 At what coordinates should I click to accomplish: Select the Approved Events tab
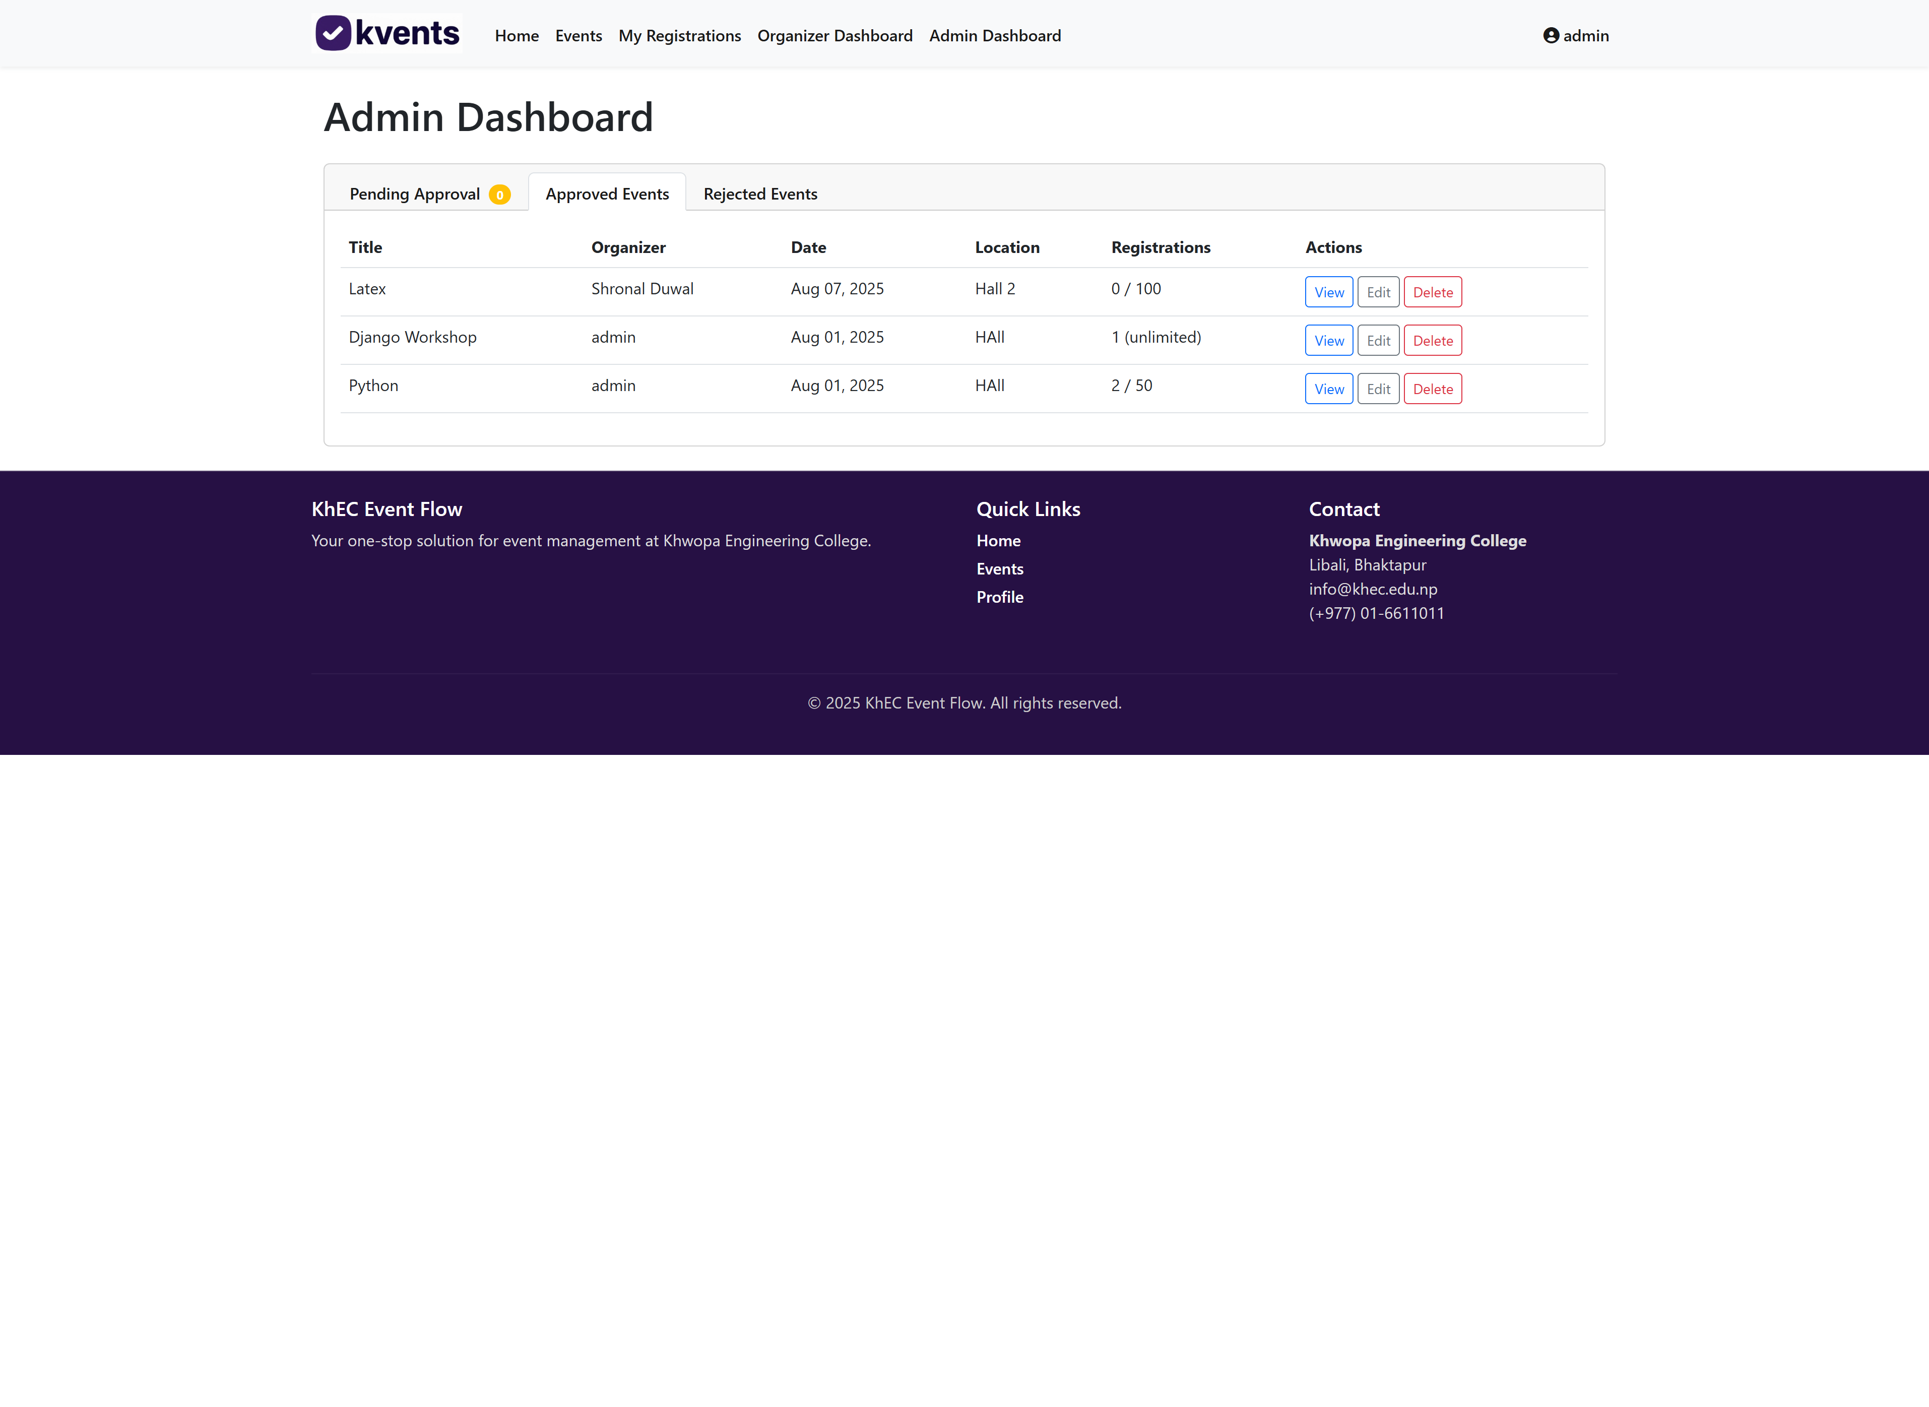click(606, 194)
